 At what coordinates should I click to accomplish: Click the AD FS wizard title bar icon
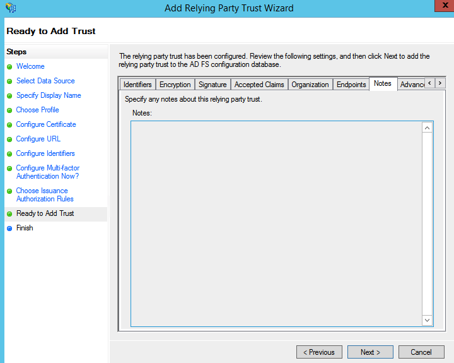pyautogui.click(x=11, y=8)
